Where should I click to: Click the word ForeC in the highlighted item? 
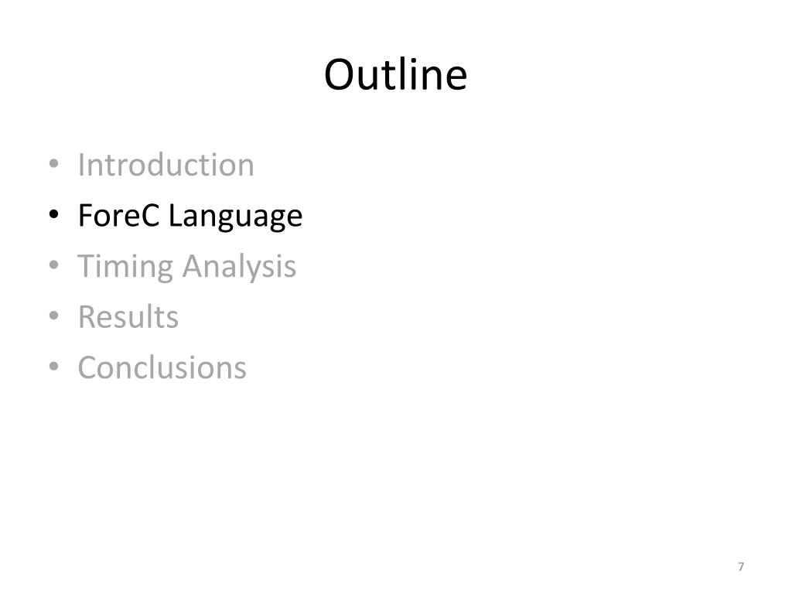pos(119,215)
